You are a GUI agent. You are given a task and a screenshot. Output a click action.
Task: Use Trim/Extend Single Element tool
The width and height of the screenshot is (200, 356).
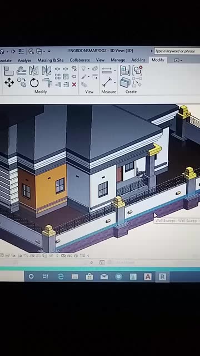[x=58, y=85]
